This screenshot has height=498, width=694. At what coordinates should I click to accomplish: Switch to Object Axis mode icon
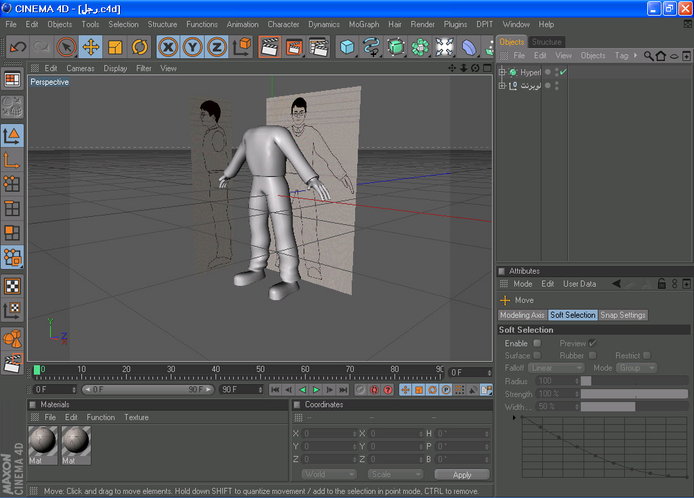tap(12, 160)
